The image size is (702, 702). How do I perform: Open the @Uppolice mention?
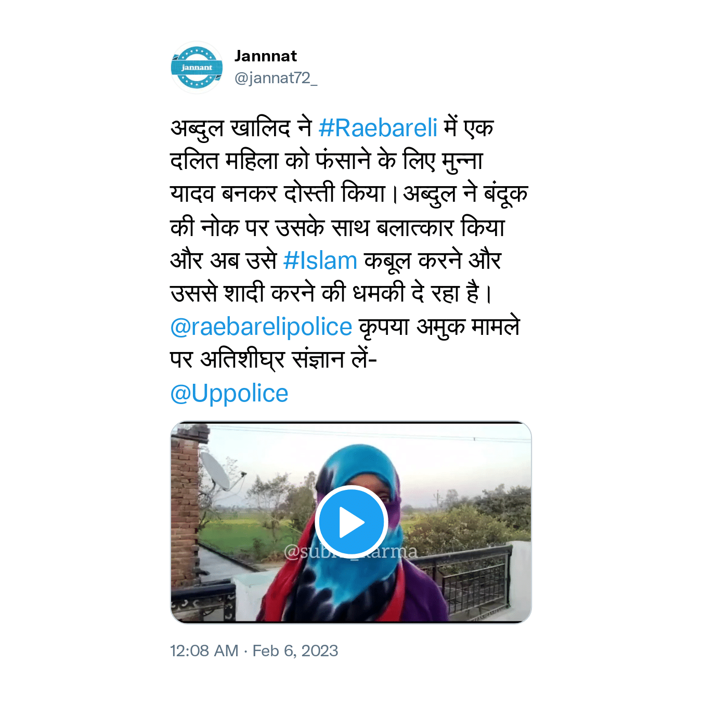click(x=229, y=394)
